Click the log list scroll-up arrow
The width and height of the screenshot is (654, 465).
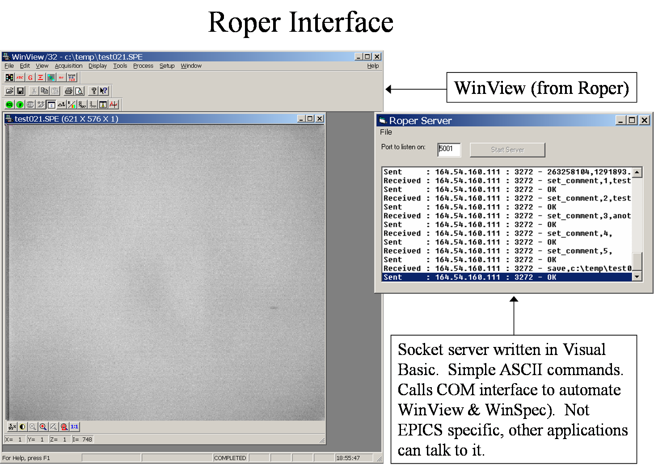coord(637,173)
